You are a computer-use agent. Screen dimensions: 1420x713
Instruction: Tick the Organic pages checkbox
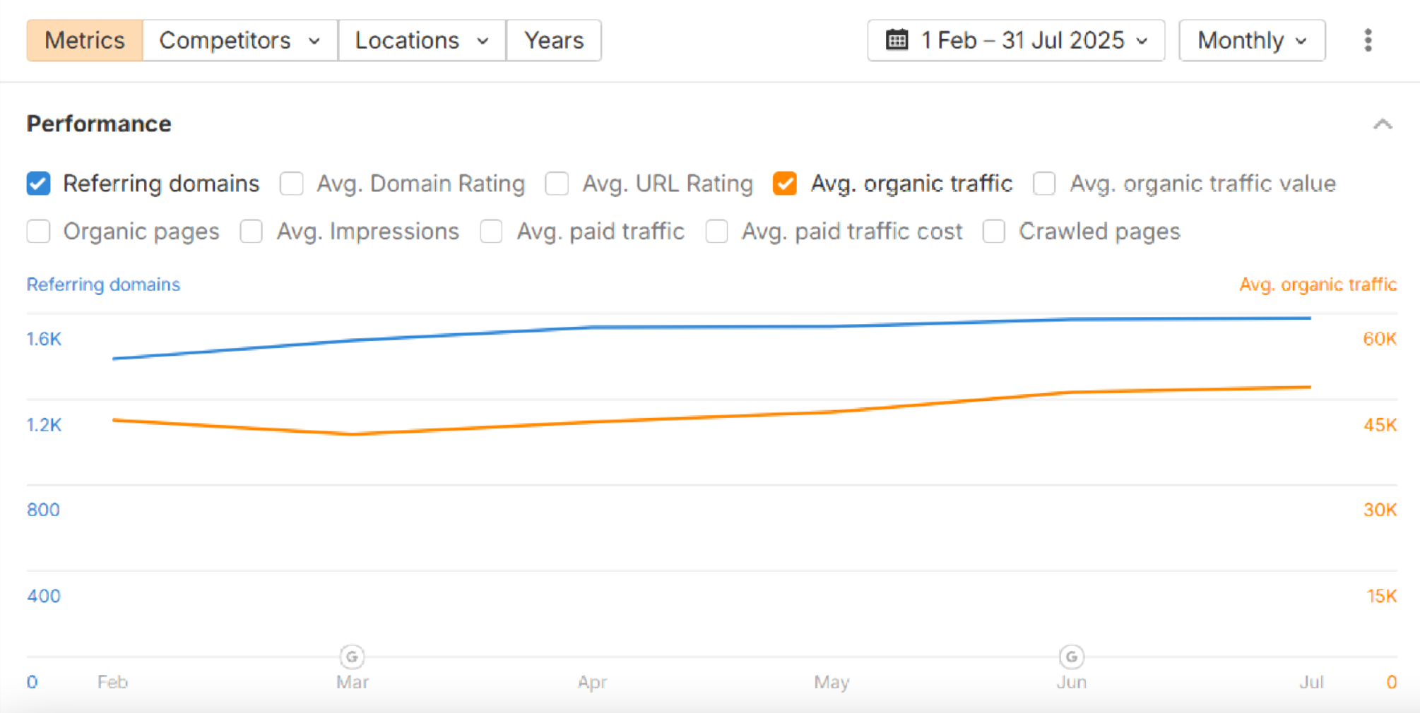tap(39, 232)
